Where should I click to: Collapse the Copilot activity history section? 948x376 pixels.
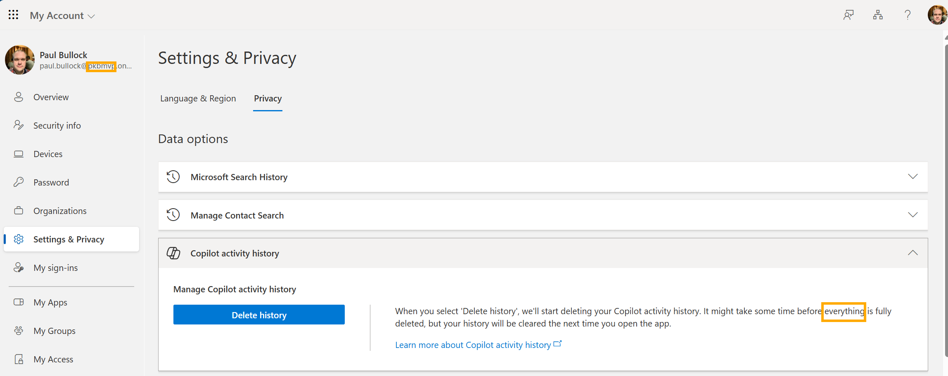pyautogui.click(x=912, y=253)
